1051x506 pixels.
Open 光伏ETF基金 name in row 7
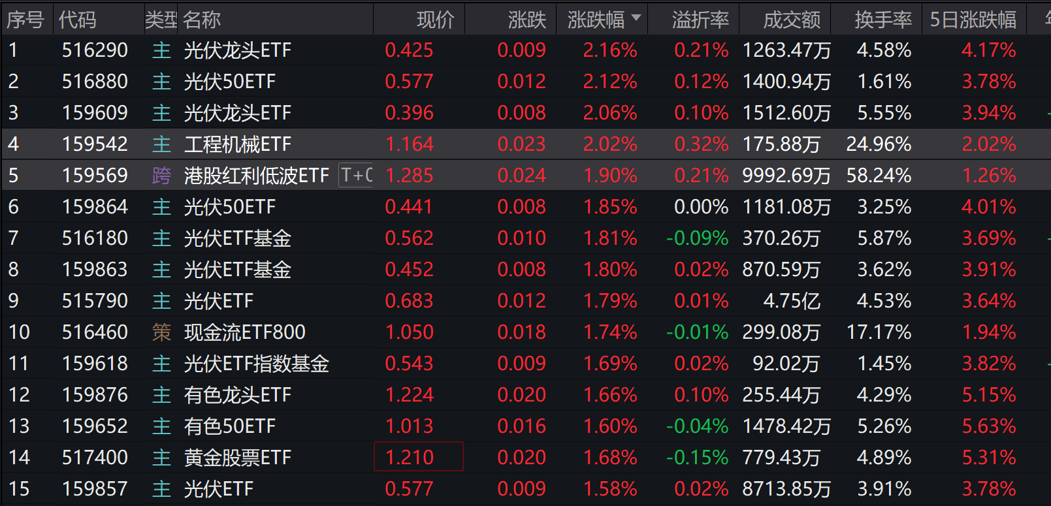238,238
